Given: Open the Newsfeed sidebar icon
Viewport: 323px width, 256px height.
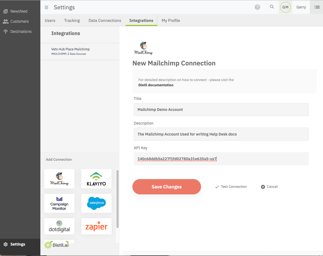Looking at the screenshot, I should pyautogui.click(x=5, y=11).
